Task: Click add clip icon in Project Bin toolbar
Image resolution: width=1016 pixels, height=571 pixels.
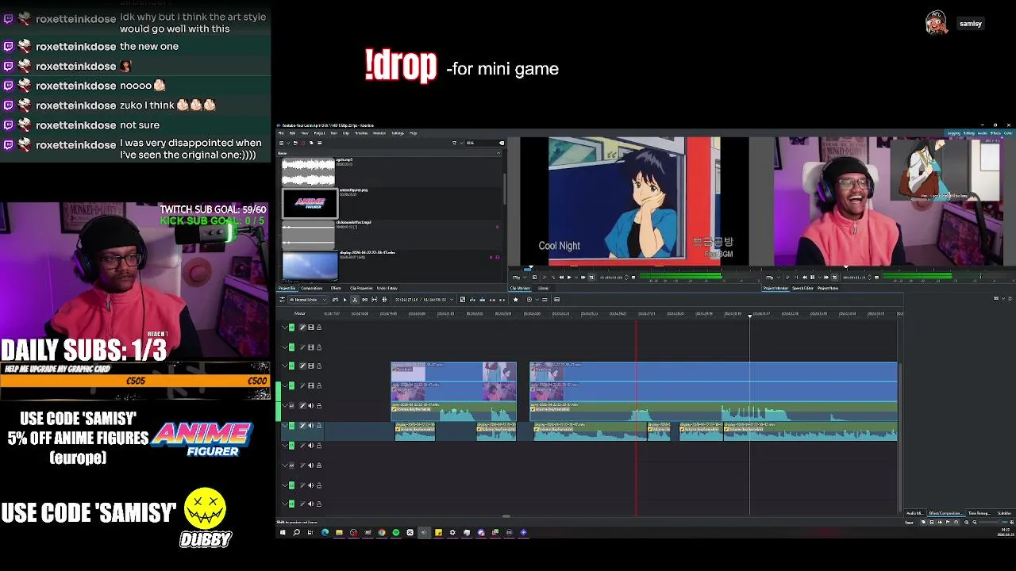Action: (281, 143)
